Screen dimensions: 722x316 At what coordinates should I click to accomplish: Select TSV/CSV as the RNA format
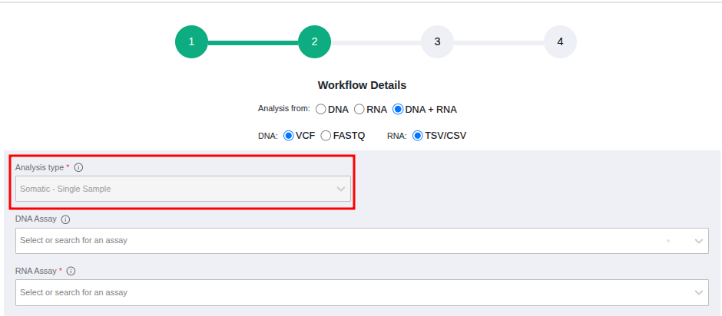(418, 136)
